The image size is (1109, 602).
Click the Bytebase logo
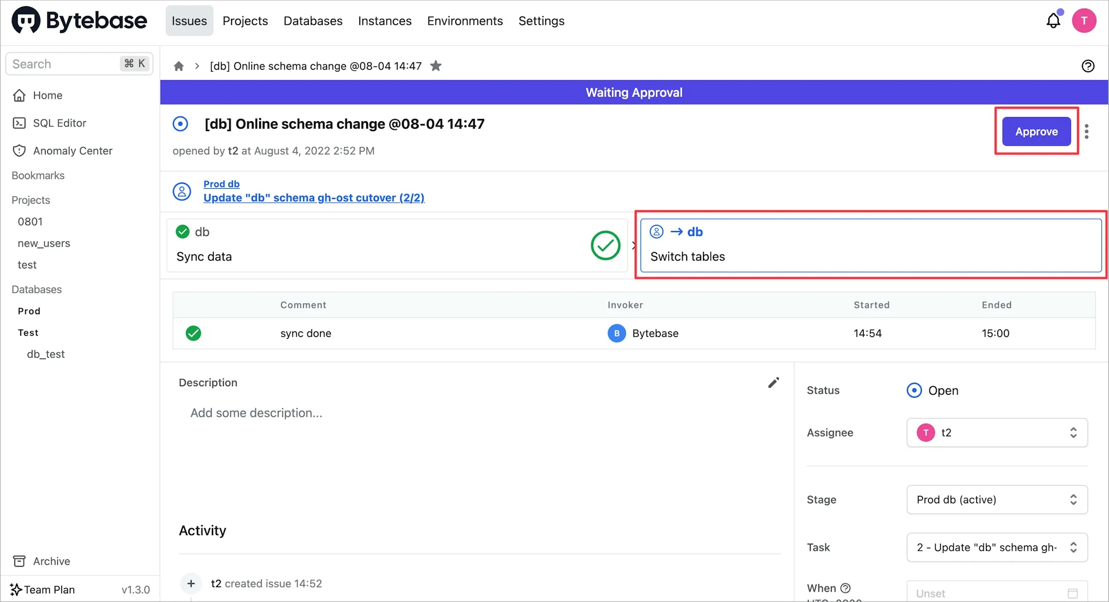tap(80, 21)
